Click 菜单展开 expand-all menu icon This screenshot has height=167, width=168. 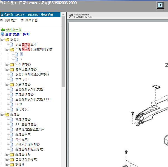(x=1, y=20)
